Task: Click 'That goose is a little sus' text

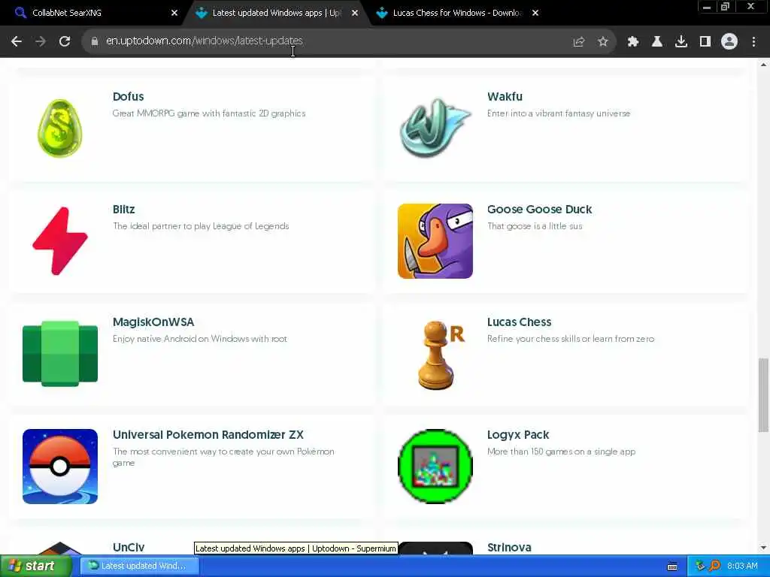Action: tap(535, 226)
